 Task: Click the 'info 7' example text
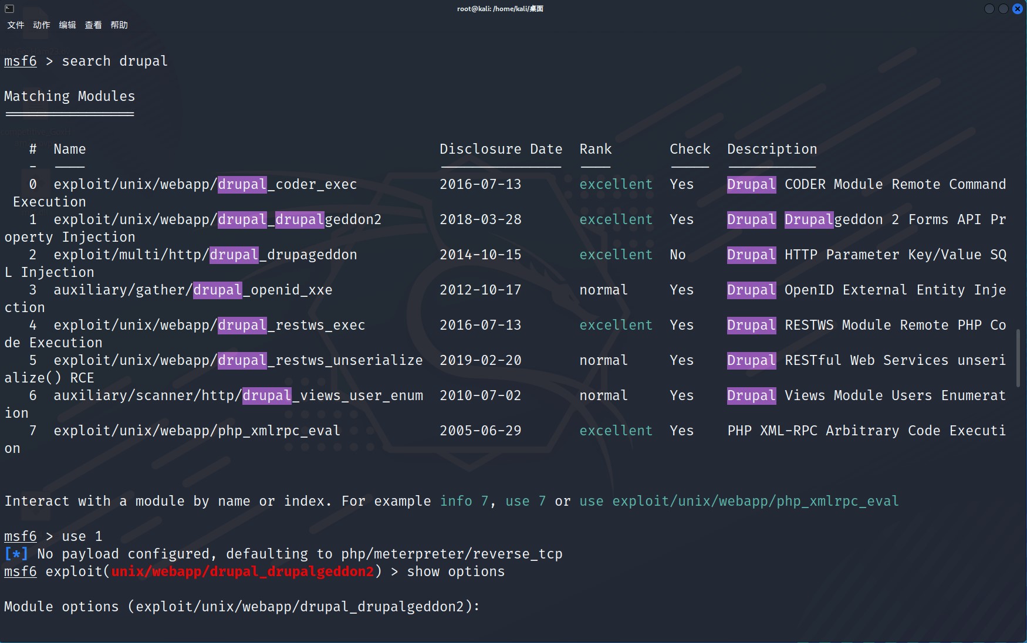click(464, 501)
